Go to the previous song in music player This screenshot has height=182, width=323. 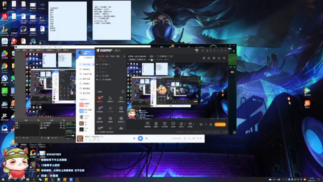click(x=134, y=138)
